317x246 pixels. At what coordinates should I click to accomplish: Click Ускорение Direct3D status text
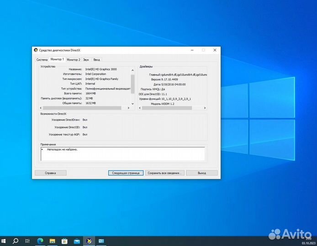tap(85, 127)
